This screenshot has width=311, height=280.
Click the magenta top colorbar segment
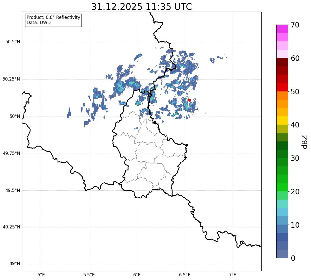[282, 29]
